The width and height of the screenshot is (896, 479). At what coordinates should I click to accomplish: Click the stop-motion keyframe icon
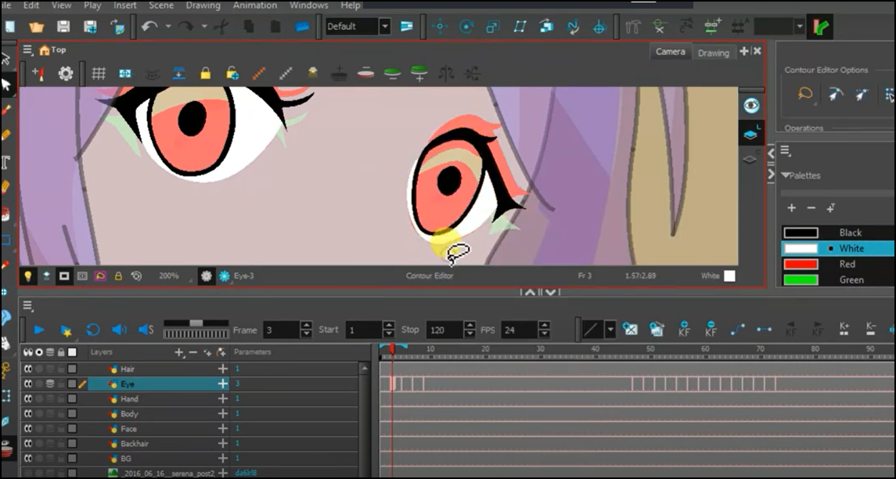764,330
